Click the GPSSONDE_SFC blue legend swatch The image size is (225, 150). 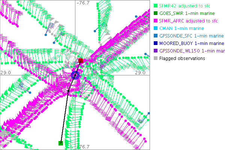[156, 36]
